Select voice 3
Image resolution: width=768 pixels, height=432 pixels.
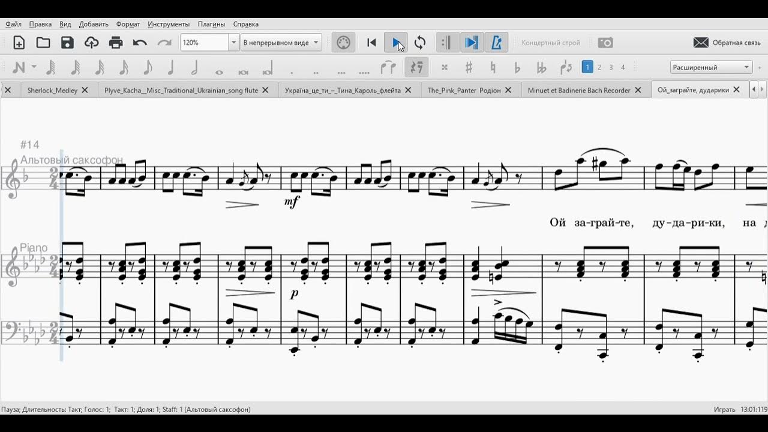coord(611,67)
